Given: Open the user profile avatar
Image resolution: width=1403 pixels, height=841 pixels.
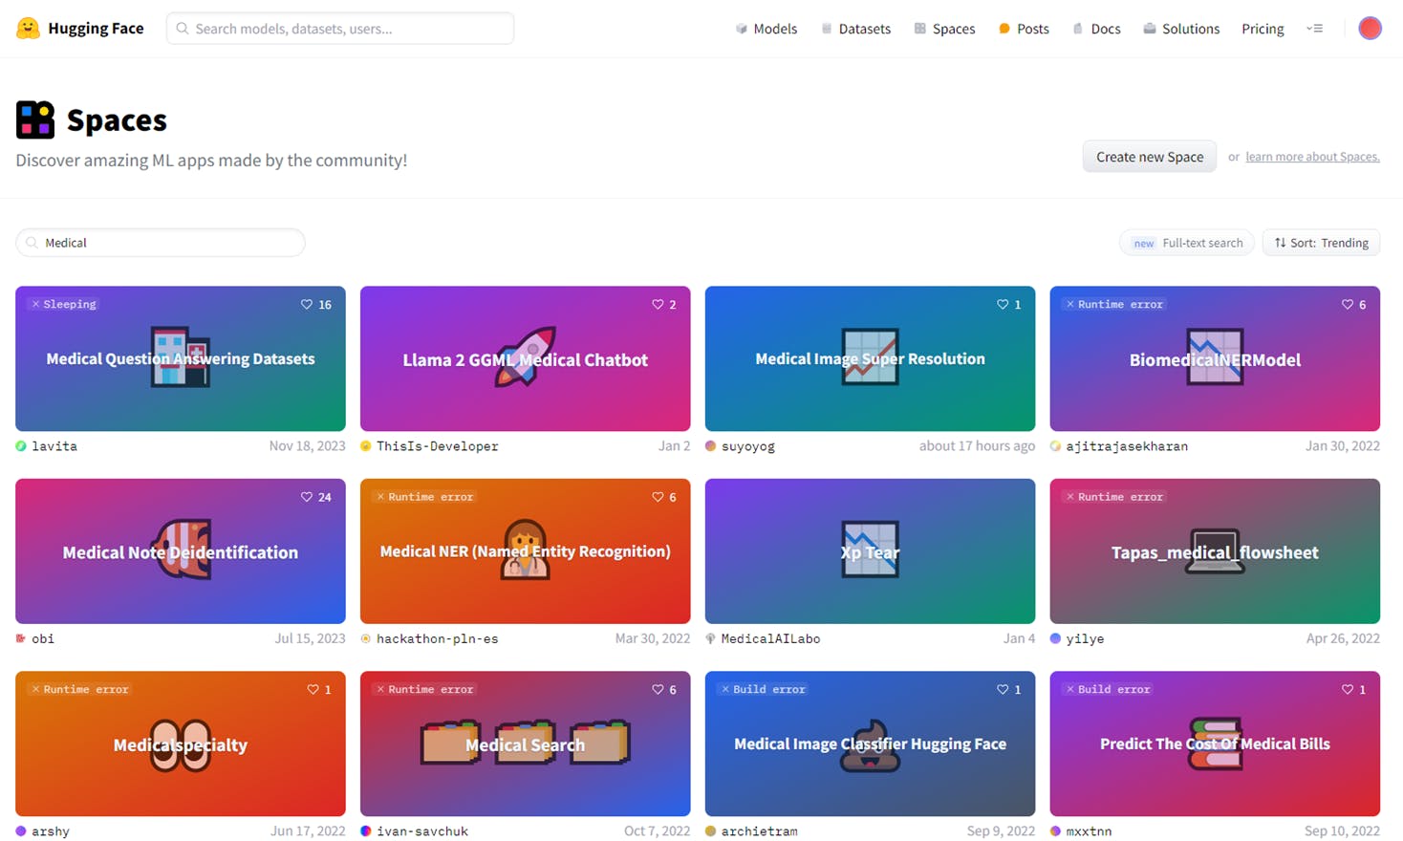Looking at the screenshot, I should click(x=1370, y=29).
